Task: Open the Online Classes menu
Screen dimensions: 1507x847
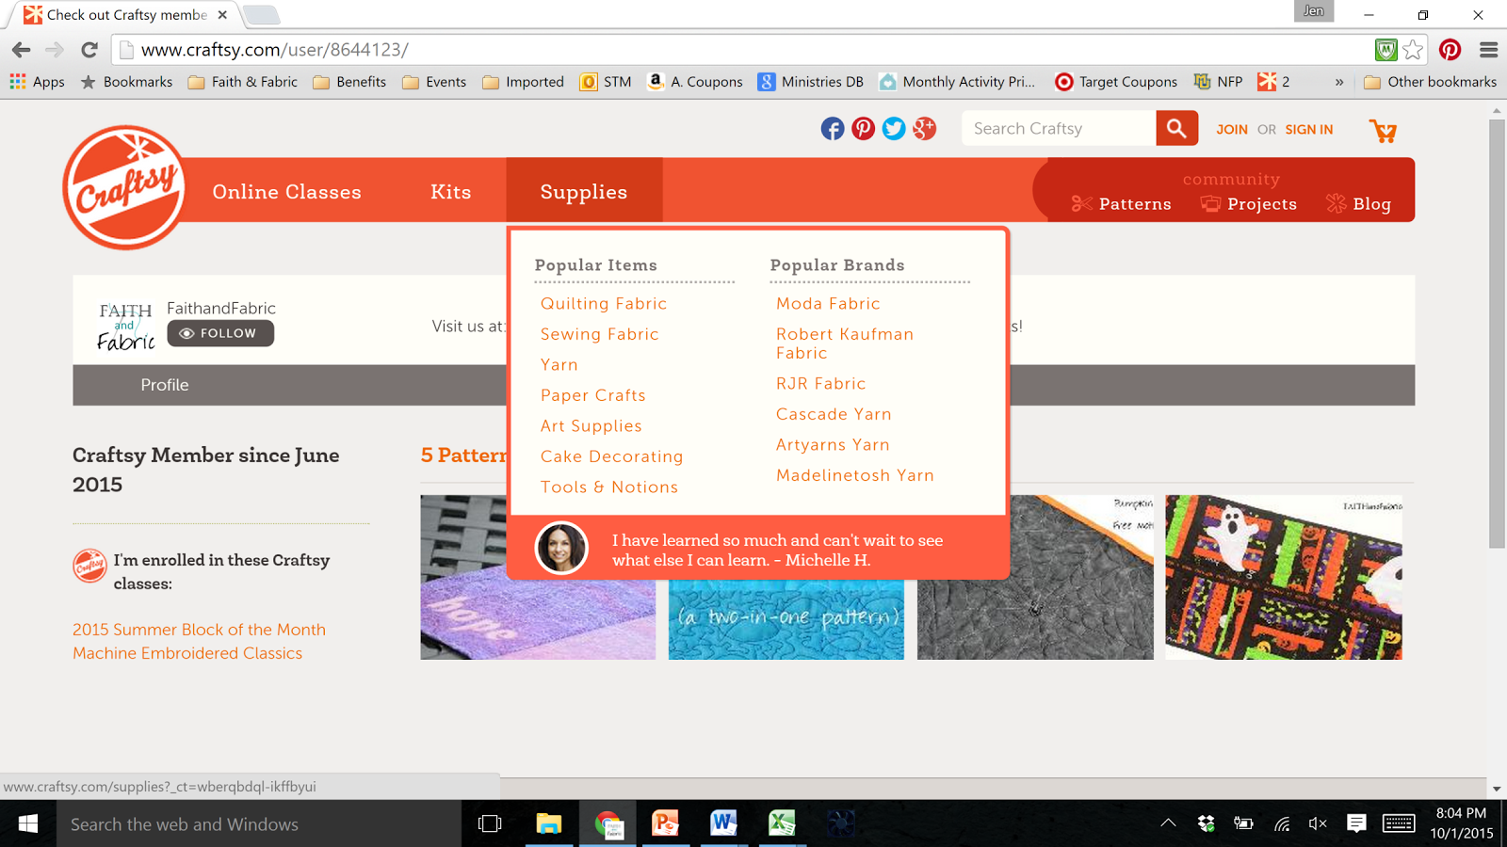Action: pyautogui.click(x=286, y=191)
